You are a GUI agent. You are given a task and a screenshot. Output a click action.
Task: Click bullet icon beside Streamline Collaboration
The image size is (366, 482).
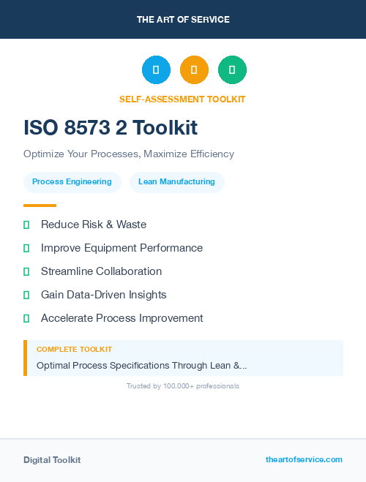(26, 271)
